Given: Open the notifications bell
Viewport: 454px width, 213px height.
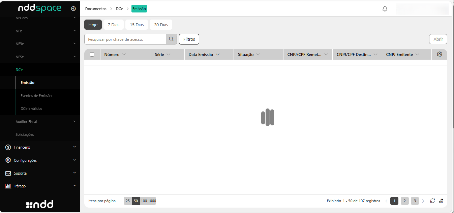Looking at the screenshot, I should click(x=385, y=9).
